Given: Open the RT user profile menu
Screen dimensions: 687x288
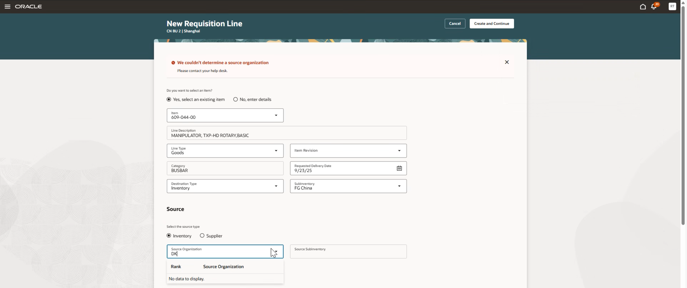Looking at the screenshot, I should pos(672,6).
